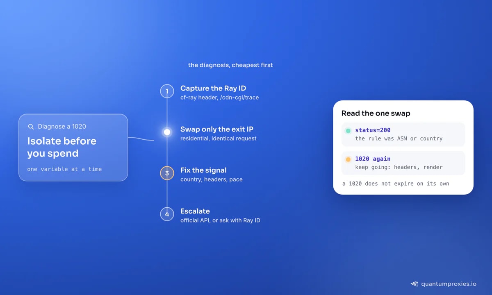The image size is (492, 295).
Task: Click the Diagnose a 1020 label
Action: click(x=62, y=127)
